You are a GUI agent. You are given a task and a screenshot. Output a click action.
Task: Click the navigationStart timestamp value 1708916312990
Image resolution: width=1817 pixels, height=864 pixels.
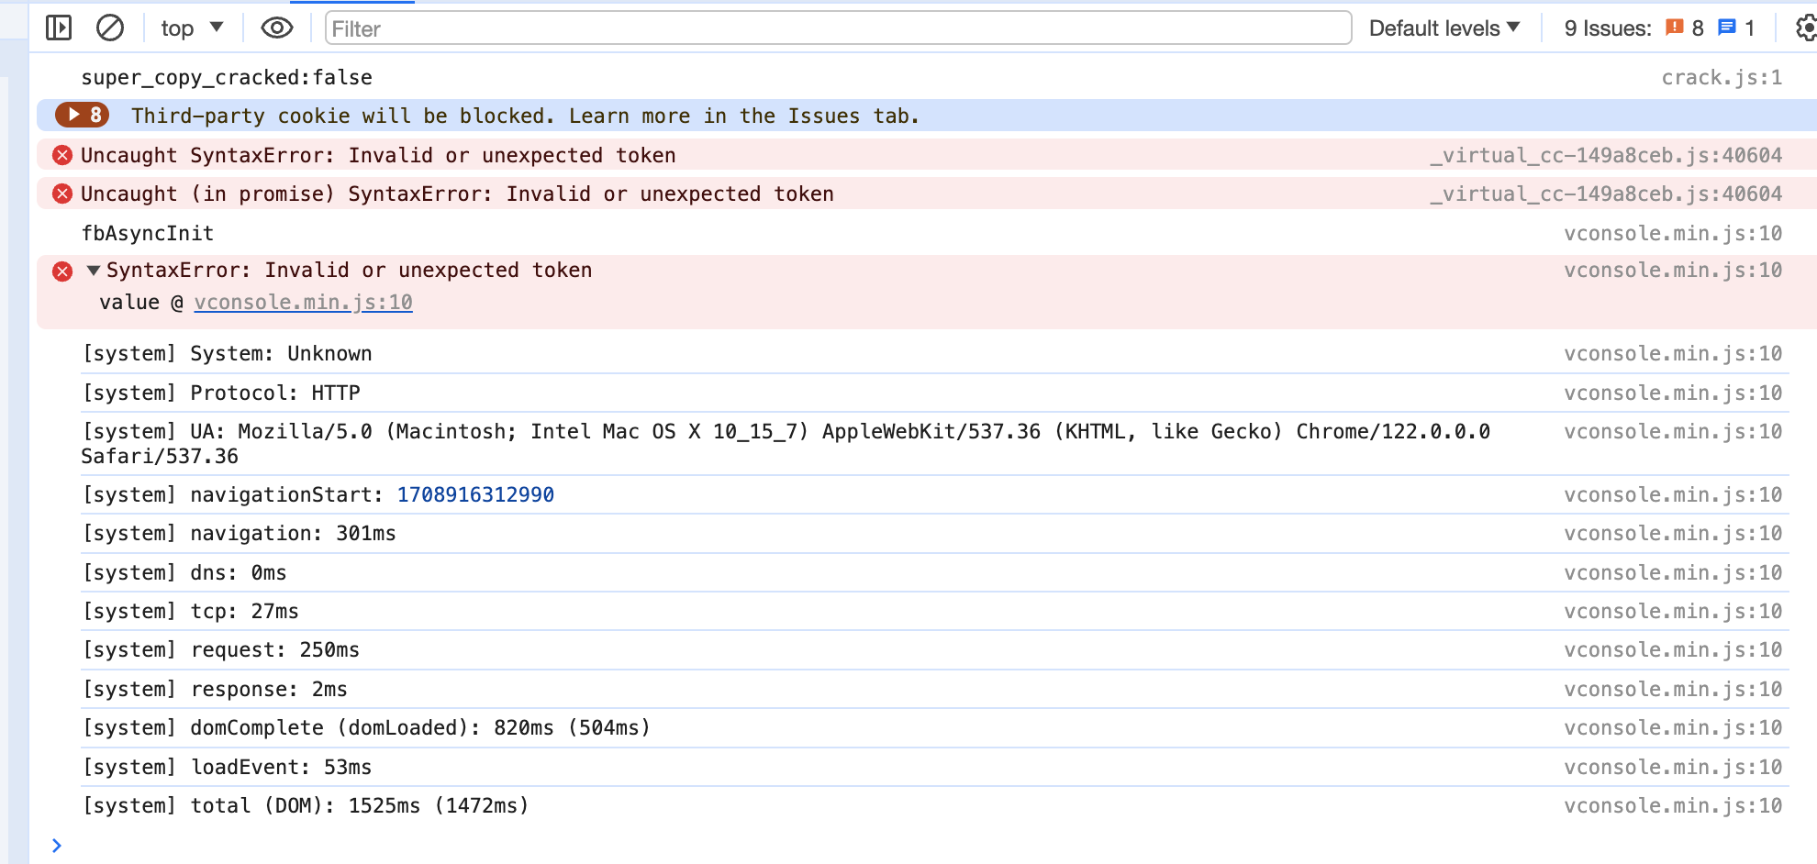(475, 495)
